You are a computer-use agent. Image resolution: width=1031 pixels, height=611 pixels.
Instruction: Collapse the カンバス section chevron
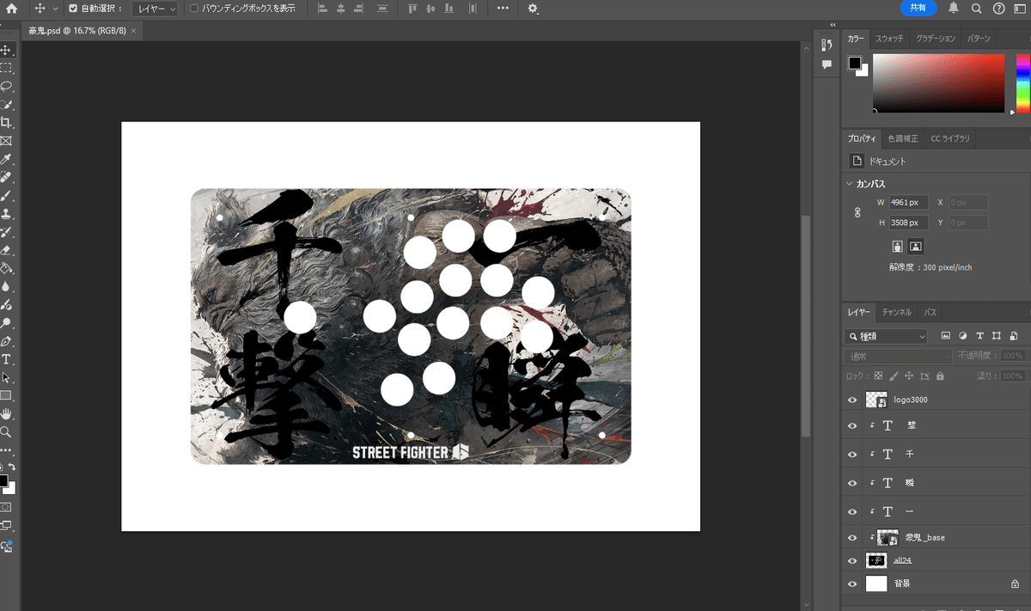point(850,184)
